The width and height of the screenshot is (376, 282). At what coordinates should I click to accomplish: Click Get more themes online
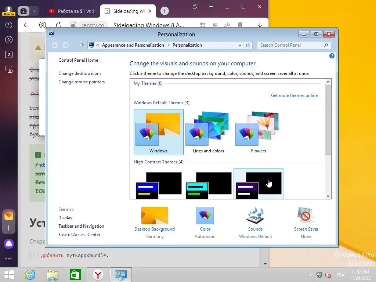click(294, 95)
